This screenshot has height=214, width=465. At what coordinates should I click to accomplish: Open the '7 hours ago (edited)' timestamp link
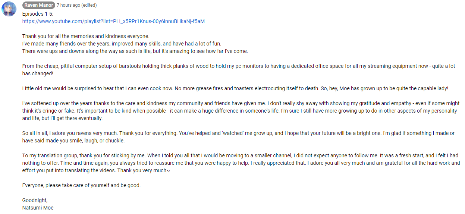pyautogui.click(x=76, y=5)
